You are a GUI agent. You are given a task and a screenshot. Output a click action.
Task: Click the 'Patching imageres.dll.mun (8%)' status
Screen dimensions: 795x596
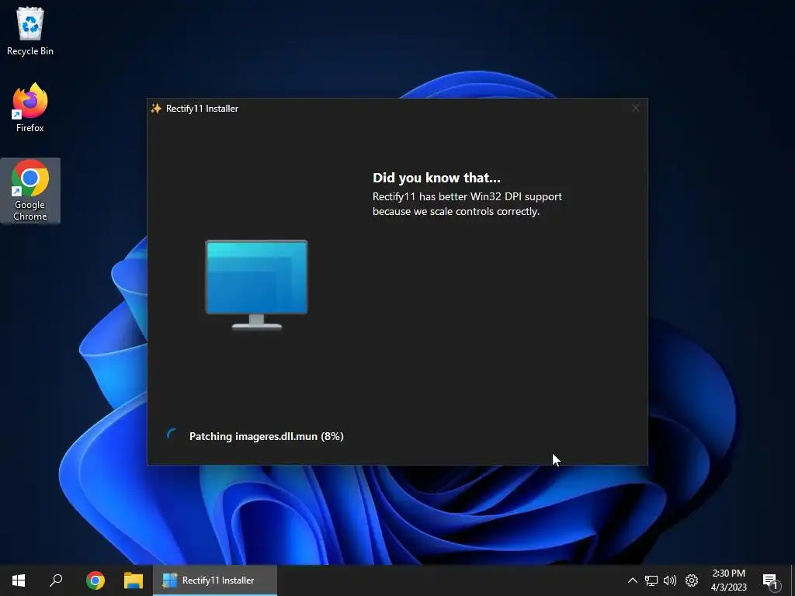(266, 436)
